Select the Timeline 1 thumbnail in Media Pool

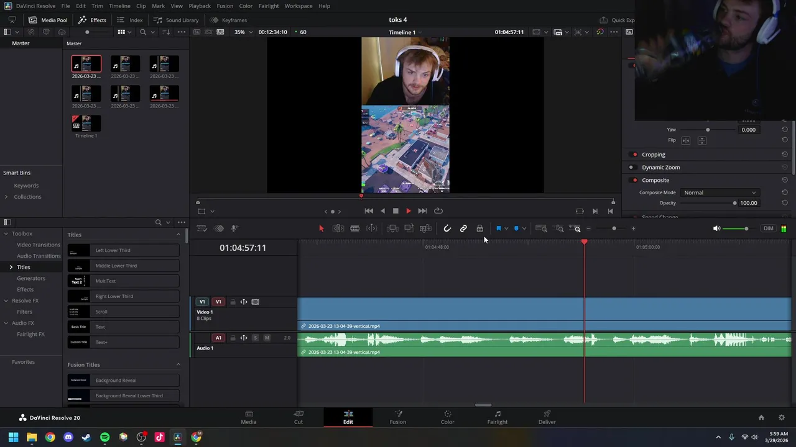point(86,123)
